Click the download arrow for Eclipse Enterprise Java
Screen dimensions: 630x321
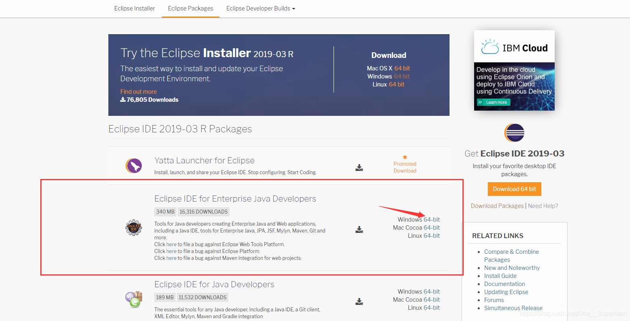tap(359, 229)
